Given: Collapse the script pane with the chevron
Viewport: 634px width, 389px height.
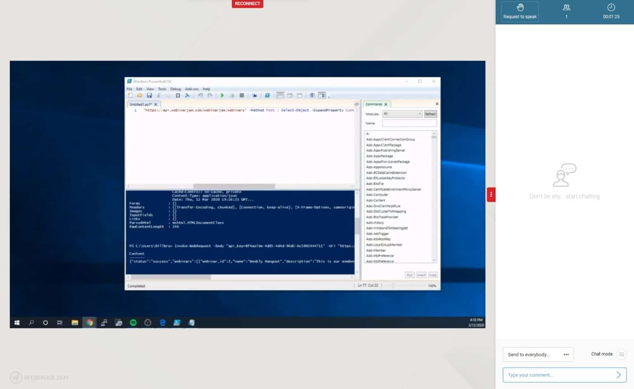Looking at the screenshot, I should pos(356,104).
